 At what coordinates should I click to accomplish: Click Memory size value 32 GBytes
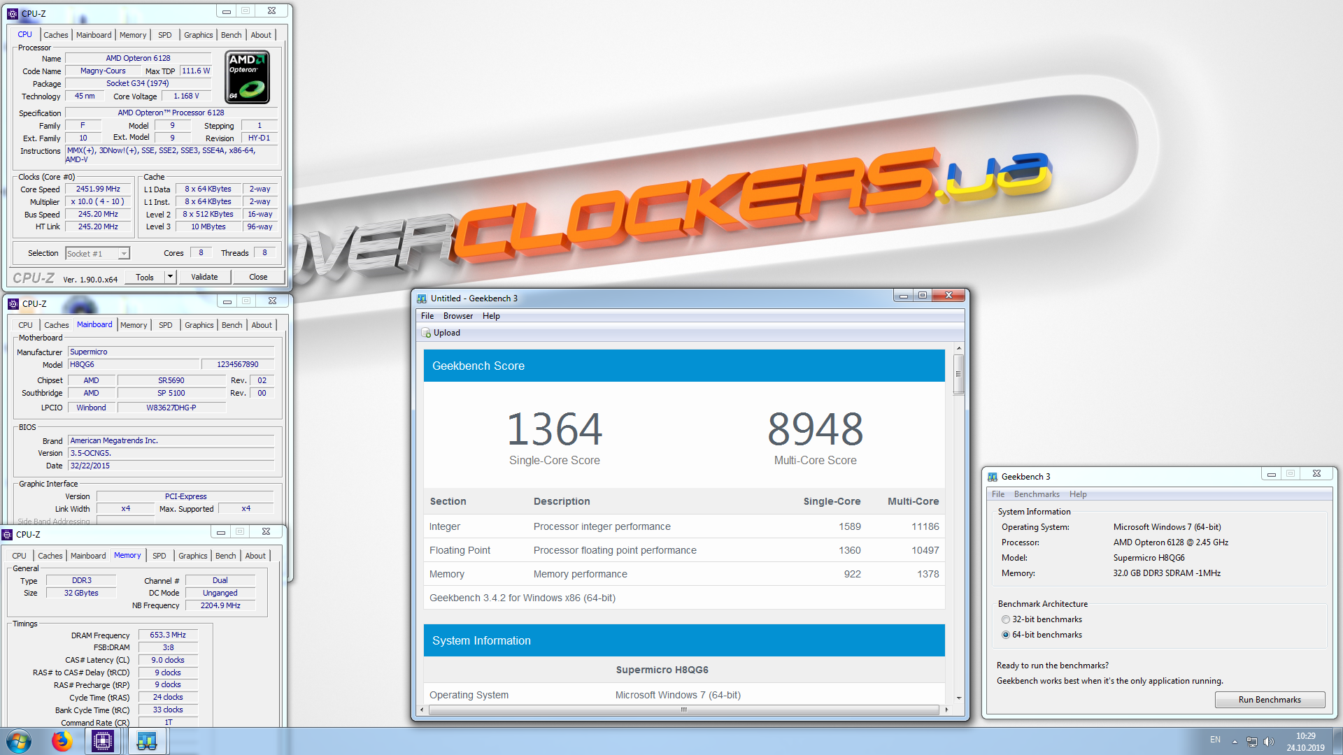[81, 593]
